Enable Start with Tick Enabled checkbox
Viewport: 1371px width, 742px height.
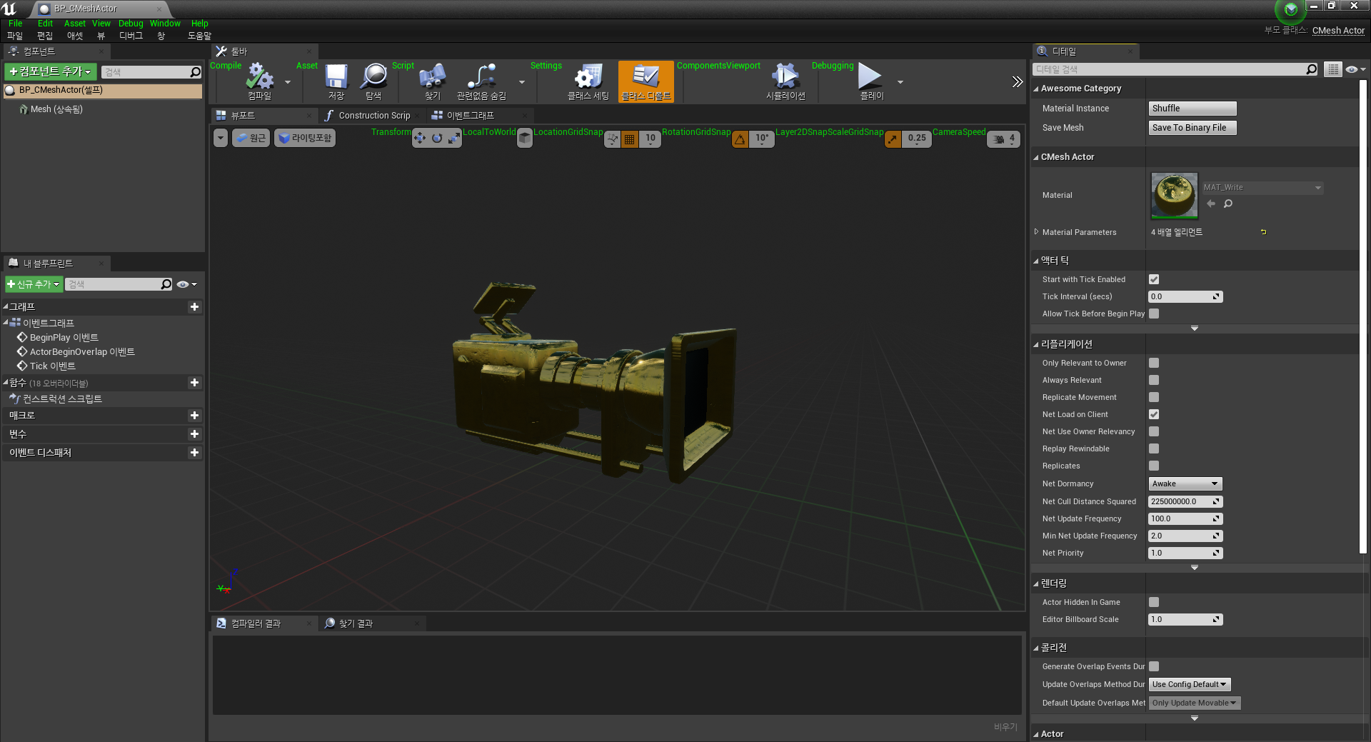1154,279
